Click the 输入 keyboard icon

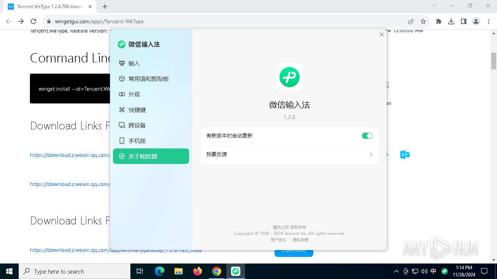pos(122,63)
